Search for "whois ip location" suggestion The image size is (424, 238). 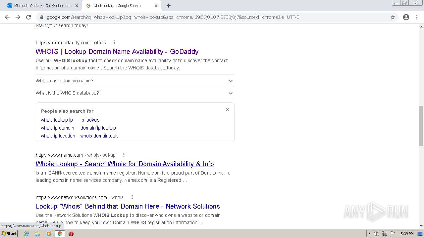(58, 136)
